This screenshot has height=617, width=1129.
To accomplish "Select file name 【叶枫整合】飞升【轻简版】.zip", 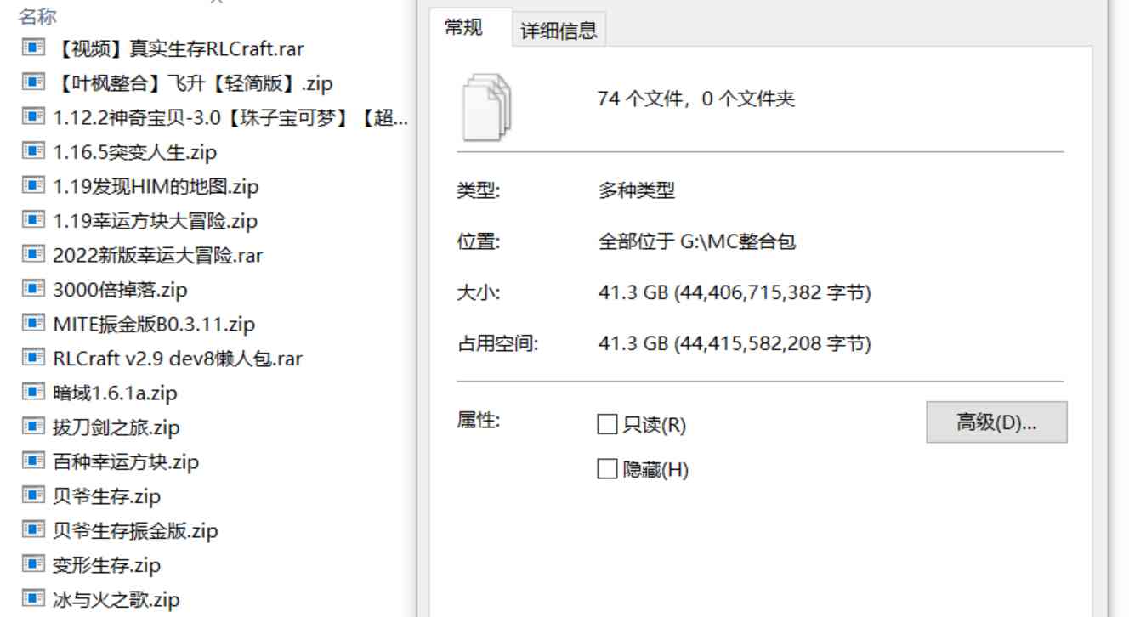I will tap(193, 83).
